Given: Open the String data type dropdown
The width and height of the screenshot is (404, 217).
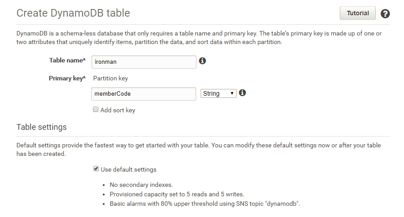Looking at the screenshot, I should [x=218, y=93].
